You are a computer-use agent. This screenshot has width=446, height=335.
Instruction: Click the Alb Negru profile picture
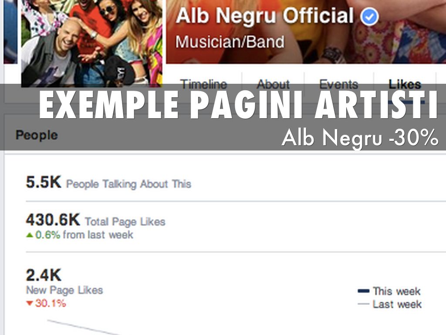(91, 43)
